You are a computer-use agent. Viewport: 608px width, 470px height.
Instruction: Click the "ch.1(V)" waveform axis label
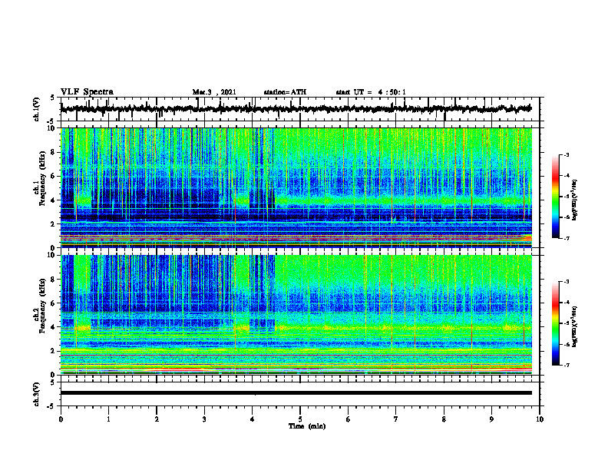[37, 109]
